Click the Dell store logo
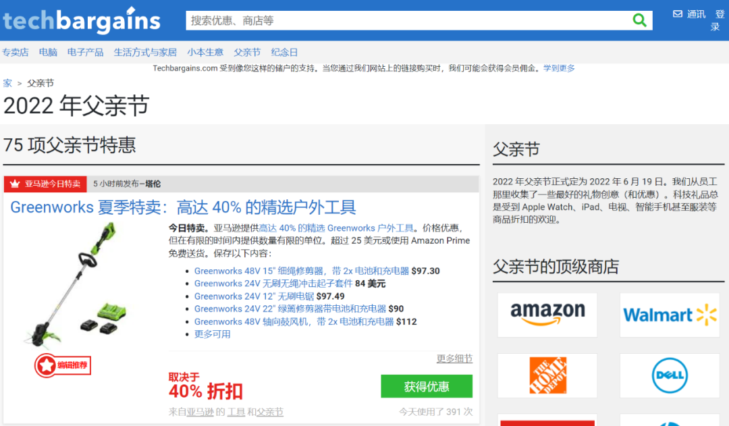The height and width of the screenshot is (426, 729). point(669,375)
